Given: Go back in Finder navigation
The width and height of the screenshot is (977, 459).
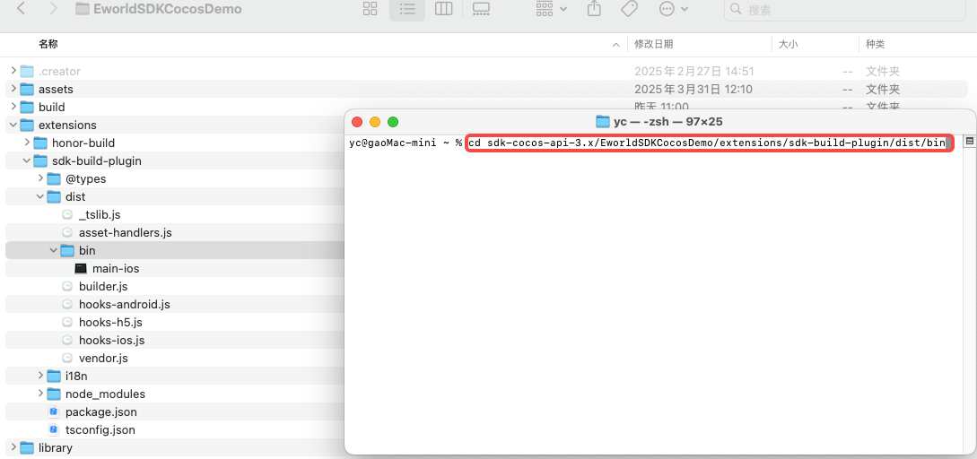Looking at the screenshot, I should point(21,9).
